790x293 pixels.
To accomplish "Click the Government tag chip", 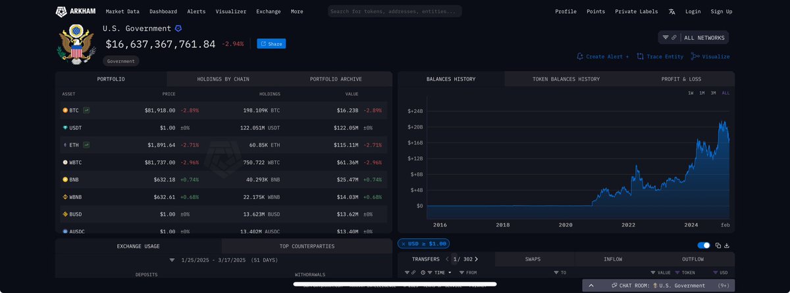I will click(x=121, y=61).
